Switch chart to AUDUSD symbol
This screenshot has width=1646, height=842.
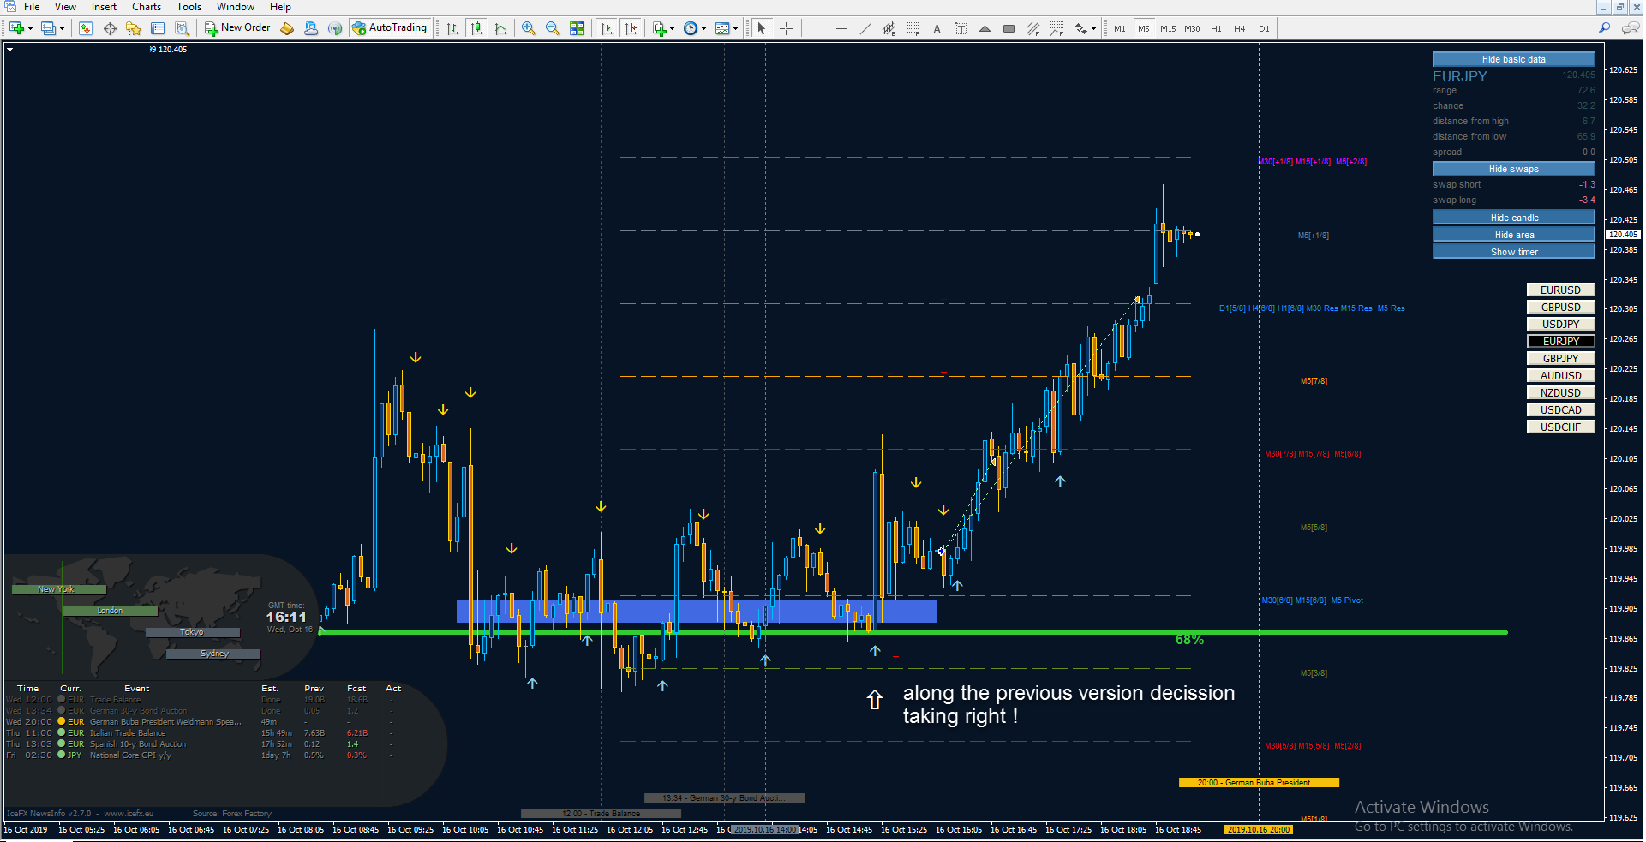point(1560,375)
